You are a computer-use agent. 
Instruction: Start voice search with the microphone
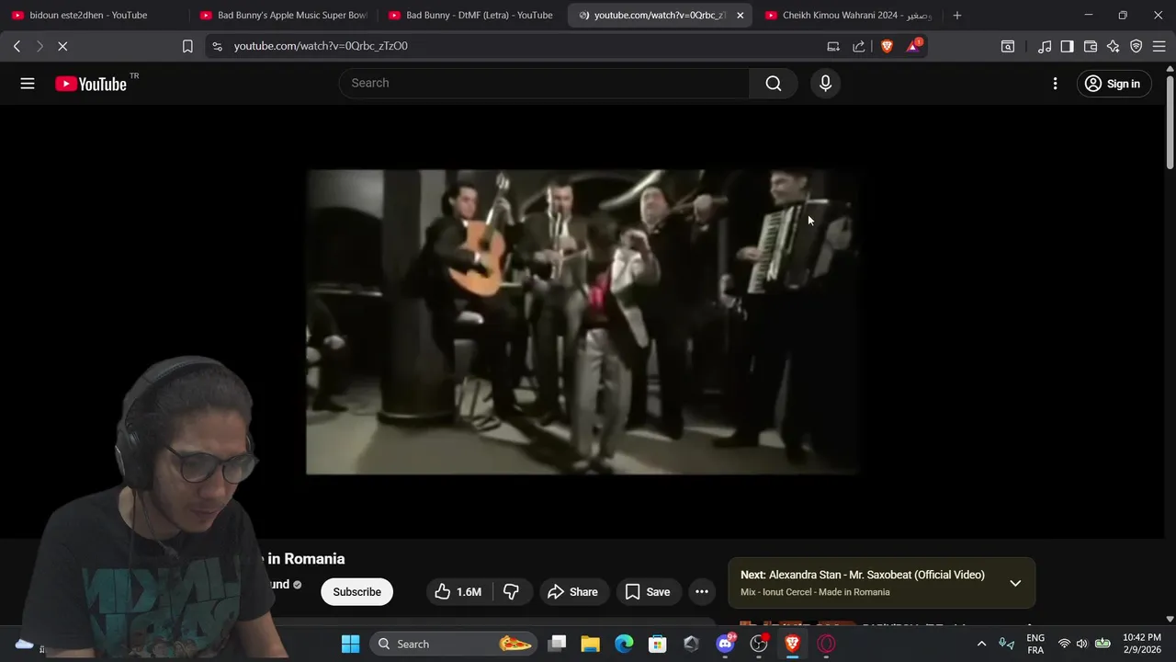click(x=825, y=84)
